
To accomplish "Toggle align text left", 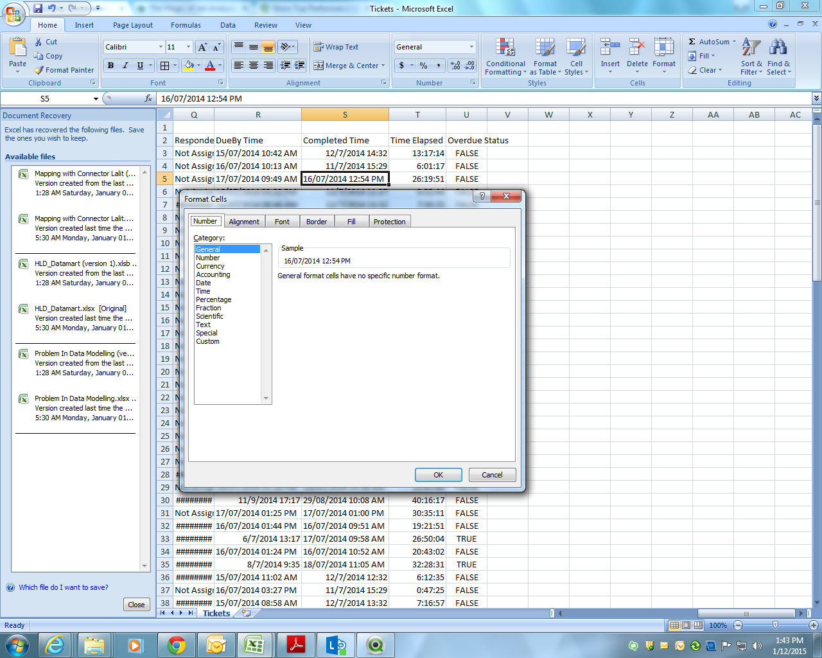I will tap(239, 66).
